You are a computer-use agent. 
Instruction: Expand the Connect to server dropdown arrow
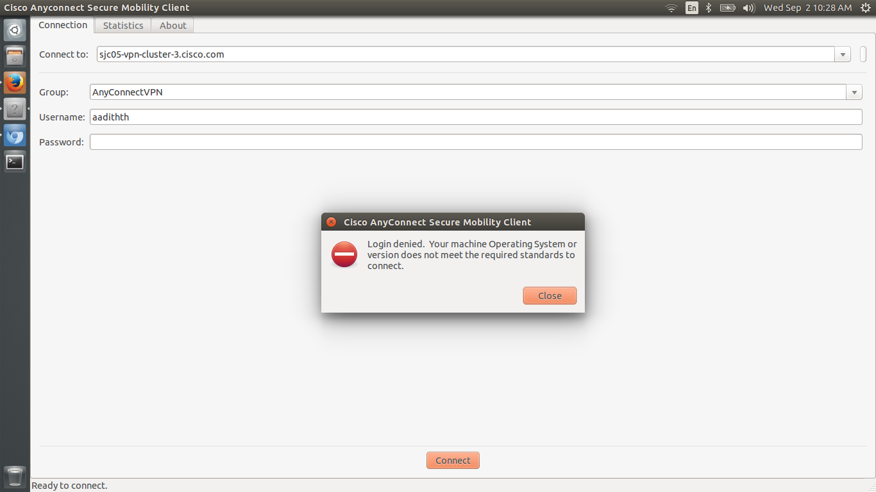click(x=843, y=54)
